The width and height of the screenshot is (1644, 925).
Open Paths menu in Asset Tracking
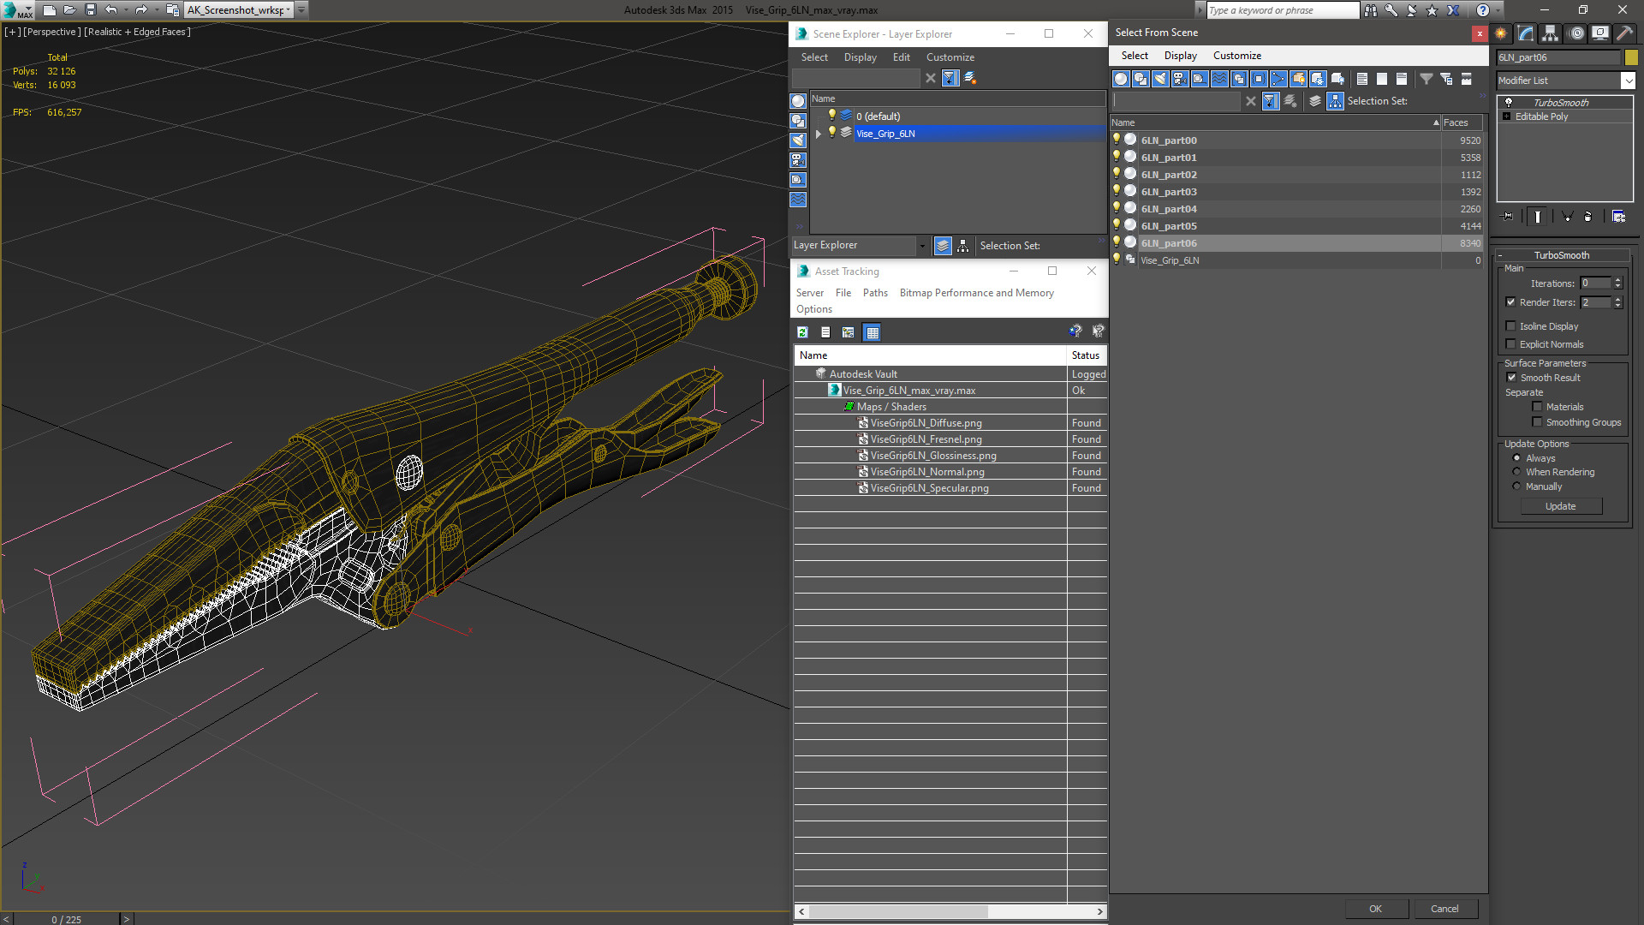point(875,293)
